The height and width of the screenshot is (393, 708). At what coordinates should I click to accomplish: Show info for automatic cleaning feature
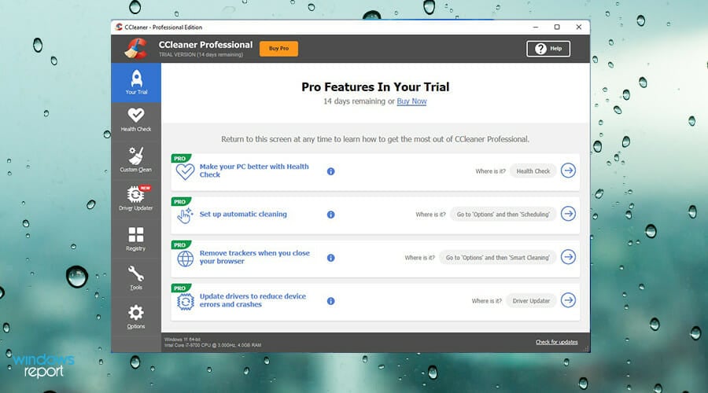[331, 215]
